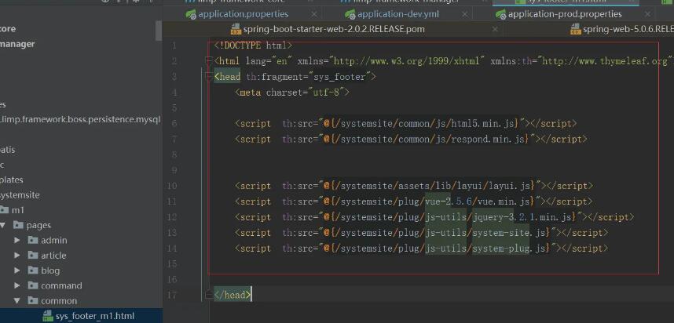
Task: Expand the article folder arrow
Action: [x=17, y=256]
